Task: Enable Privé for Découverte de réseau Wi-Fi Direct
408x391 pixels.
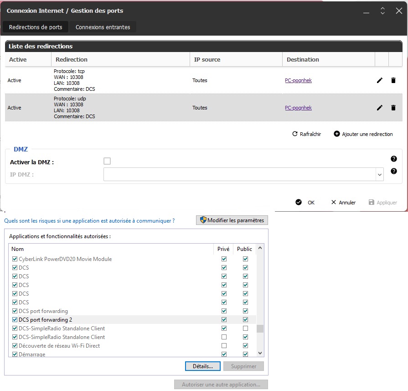Action: [x=224, y=346]
